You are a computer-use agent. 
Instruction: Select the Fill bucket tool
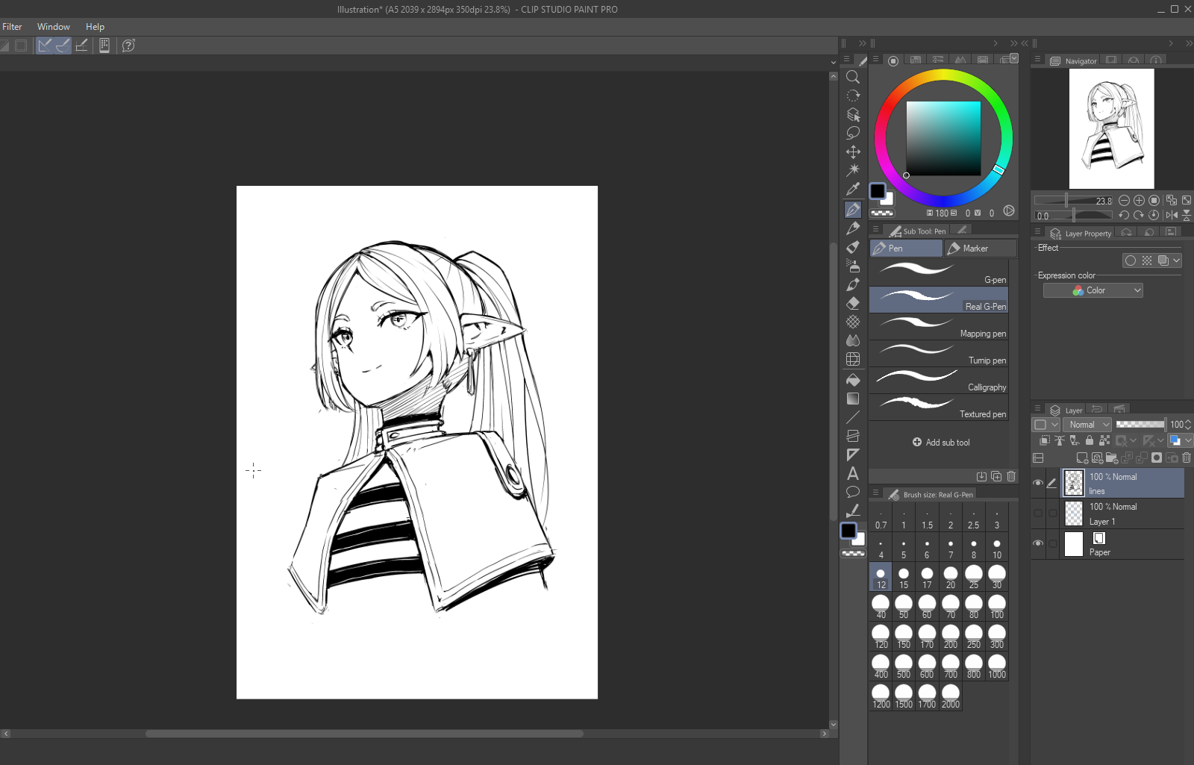point(853,380)
